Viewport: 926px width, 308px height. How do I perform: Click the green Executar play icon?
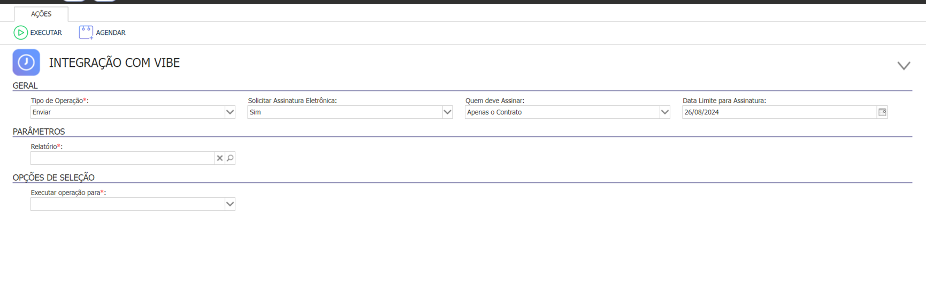point(20,33)
